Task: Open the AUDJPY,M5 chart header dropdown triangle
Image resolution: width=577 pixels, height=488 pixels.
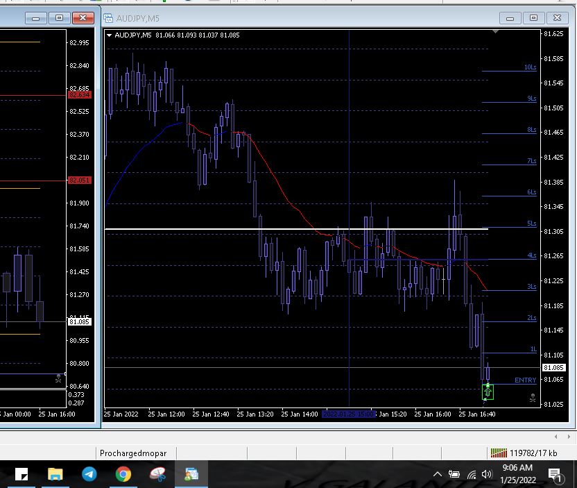Action: pyautogui.click(x=110, y=35)
